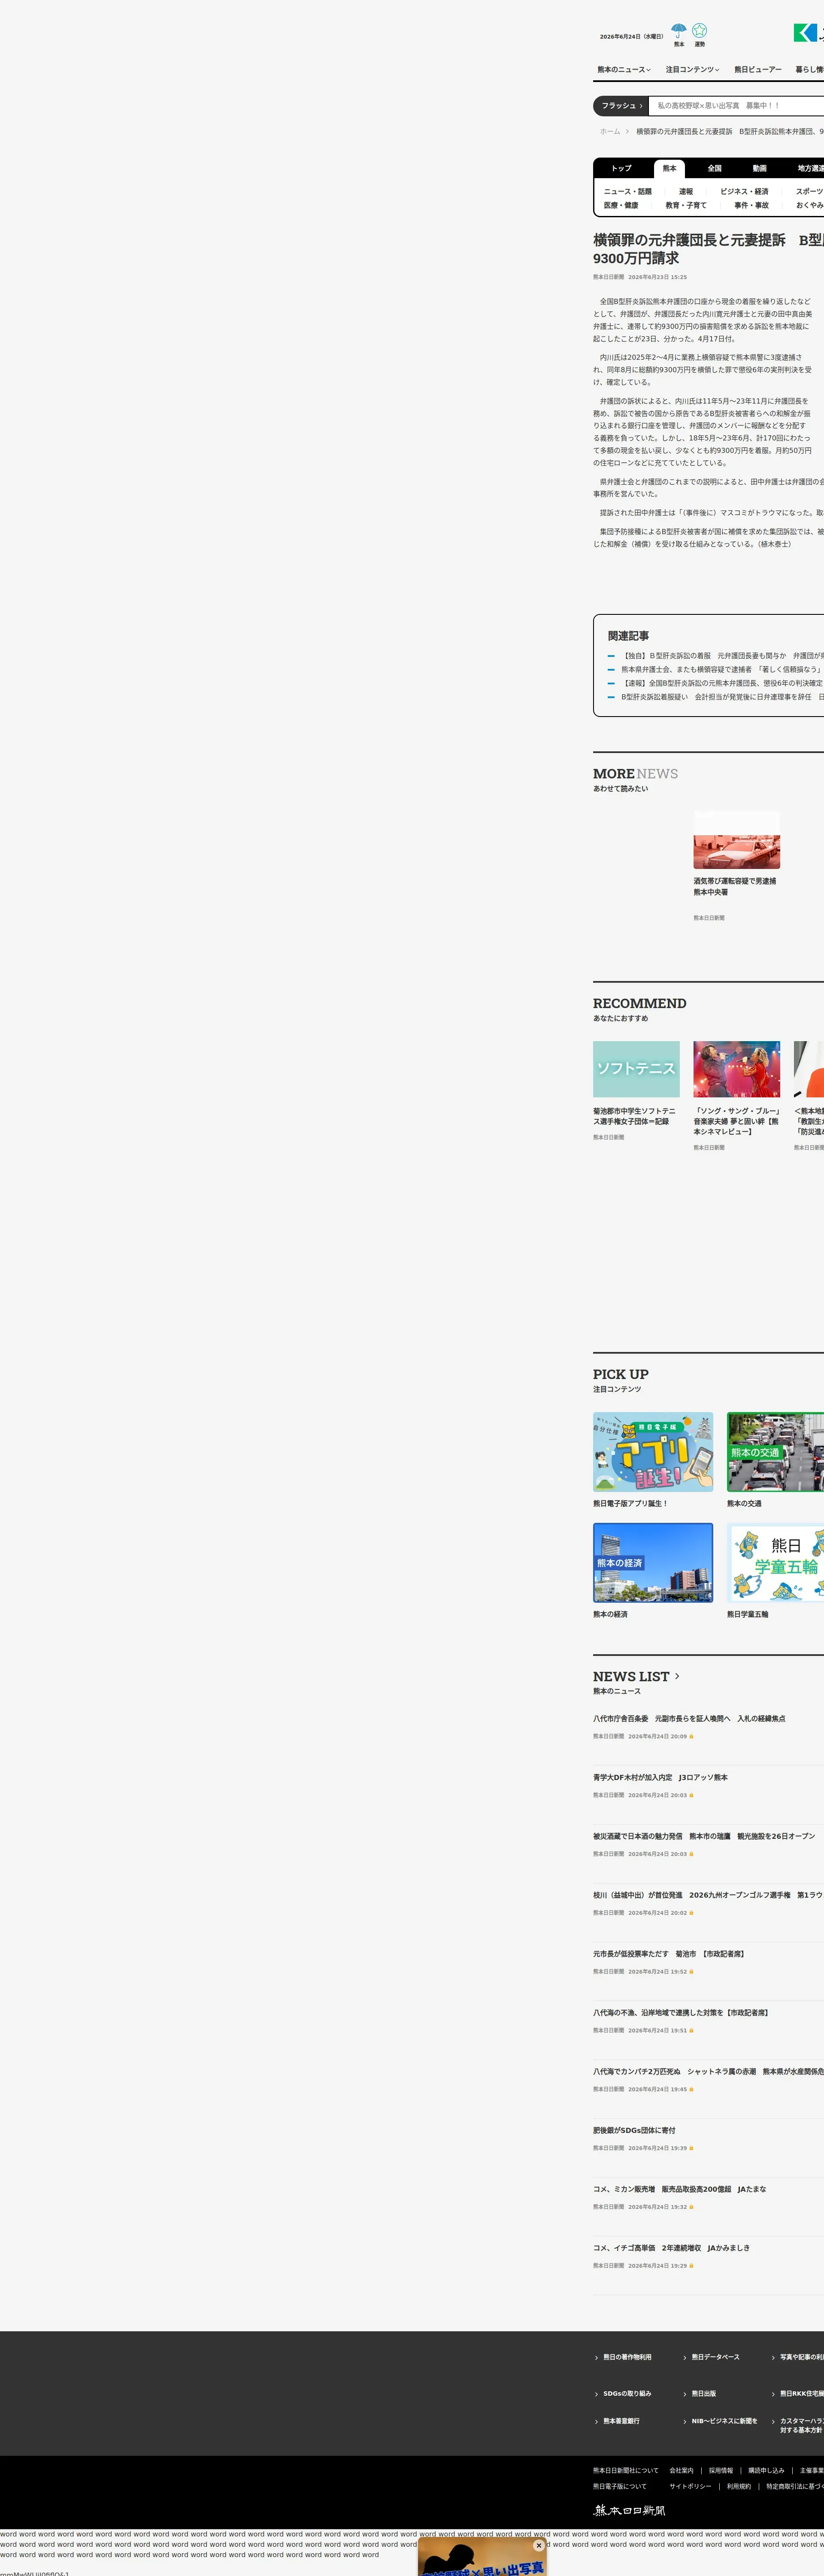Image resolution: width=824 pixels, height=2576 pixels.
Task: Open the footer link NIB〜ビジネスに新聞を
Action: [725, 2421]
